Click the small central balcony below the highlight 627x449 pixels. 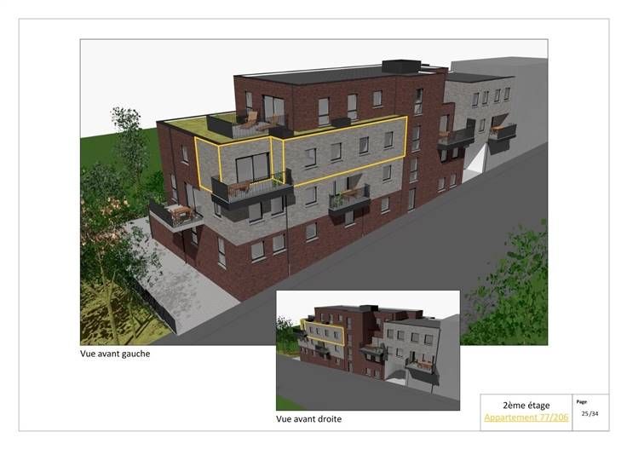[349, 198]
